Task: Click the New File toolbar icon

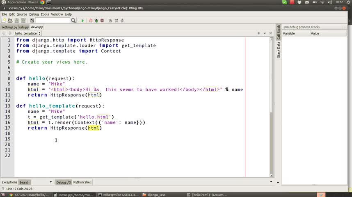Action: (x=4, y=21)
